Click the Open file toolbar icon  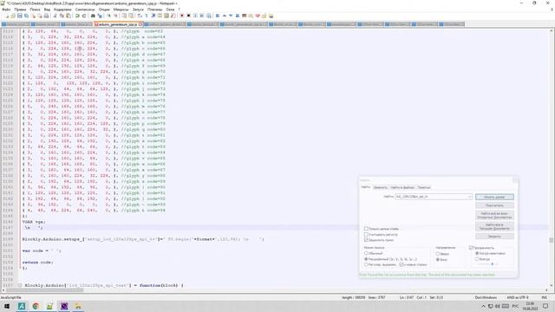click(13, 16)
